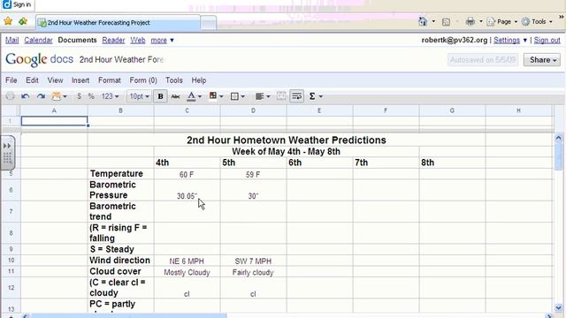Click the '60 F' temperature cell
This screenshot has height=318, width=566.
pos(187,174)
